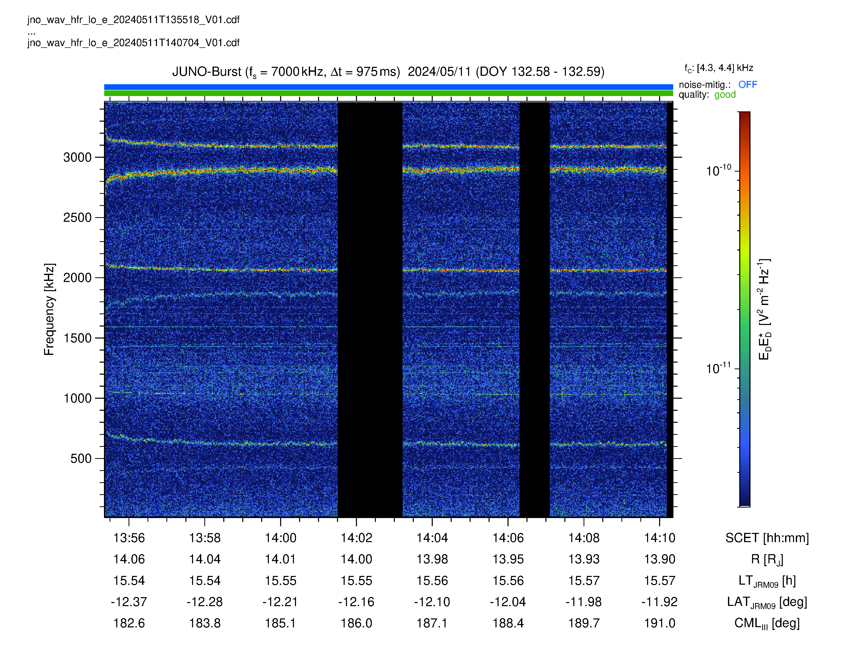Click the first CDF file name at top

[x=133, y=20]
